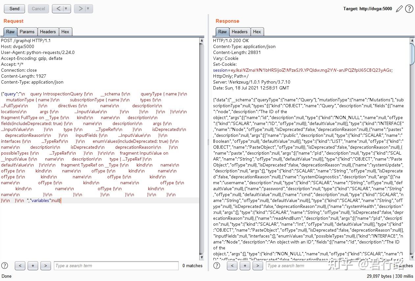Open search help in the Response panel
Screen dimensions: 415x281
click(x=217, y=266)
